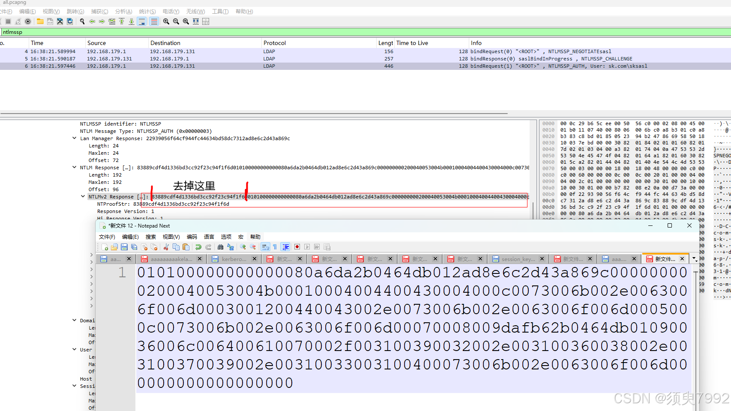Collapse NTLM Response tree node
Viewport: 731px width, 411px height.
coord(75,168)
